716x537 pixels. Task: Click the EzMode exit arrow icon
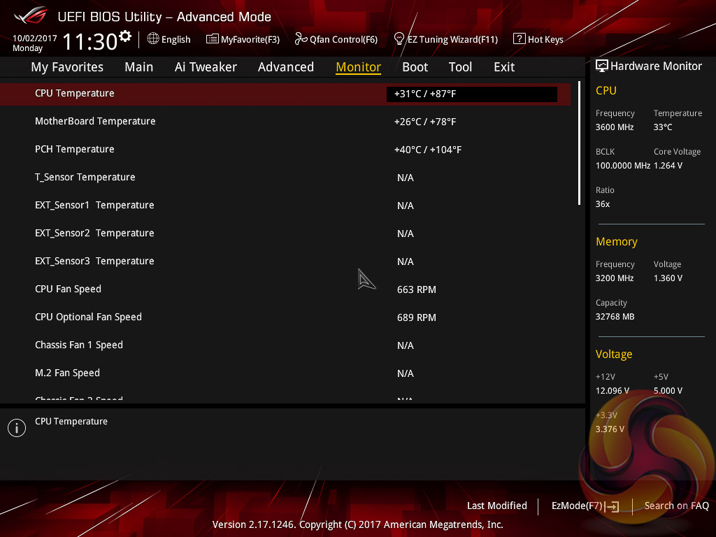(x=613, y=506)
